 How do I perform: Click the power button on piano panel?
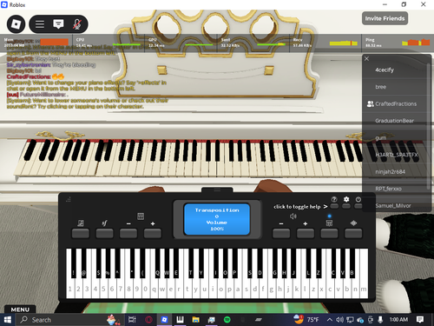pyautogui.click(x=358, y=206)
